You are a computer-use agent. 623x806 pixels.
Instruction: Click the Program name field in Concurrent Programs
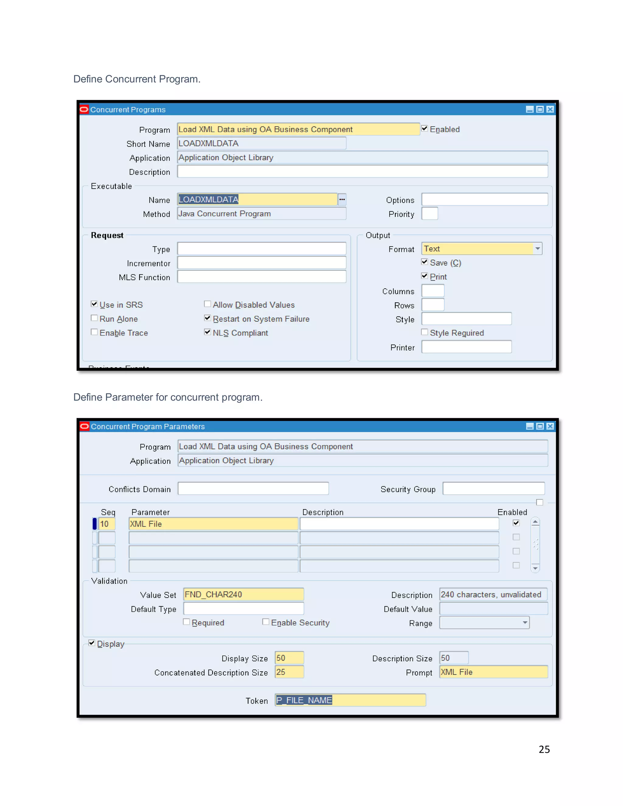click(x=299, y=129)
